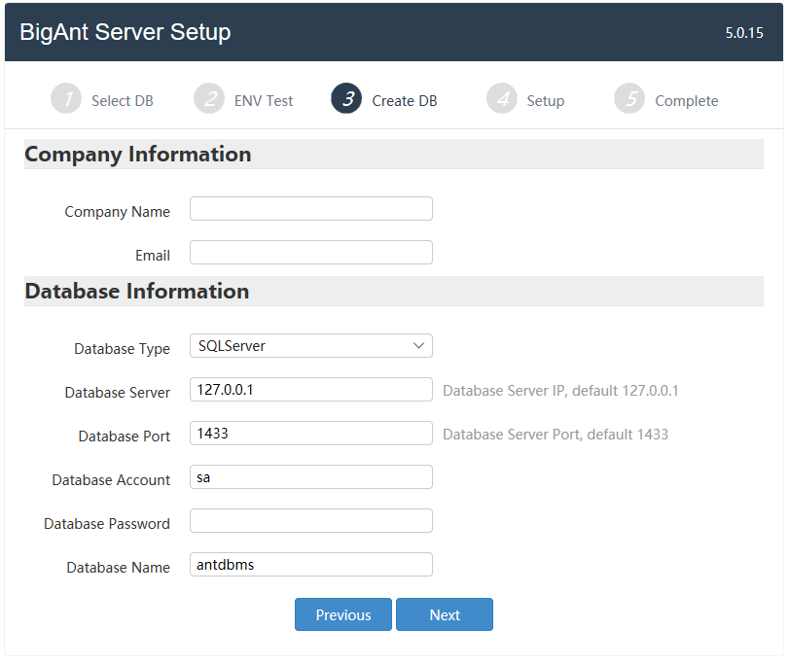The height and width of the screenshot is (664, 789).
Task: Select the Select DB step label
Action: [x=123, y=101]
